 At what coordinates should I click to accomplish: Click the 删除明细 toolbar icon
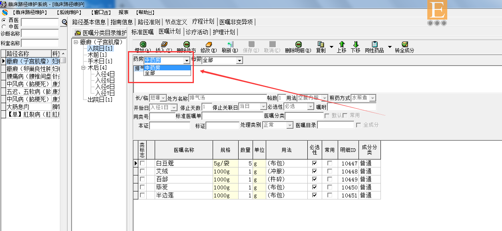298,44
